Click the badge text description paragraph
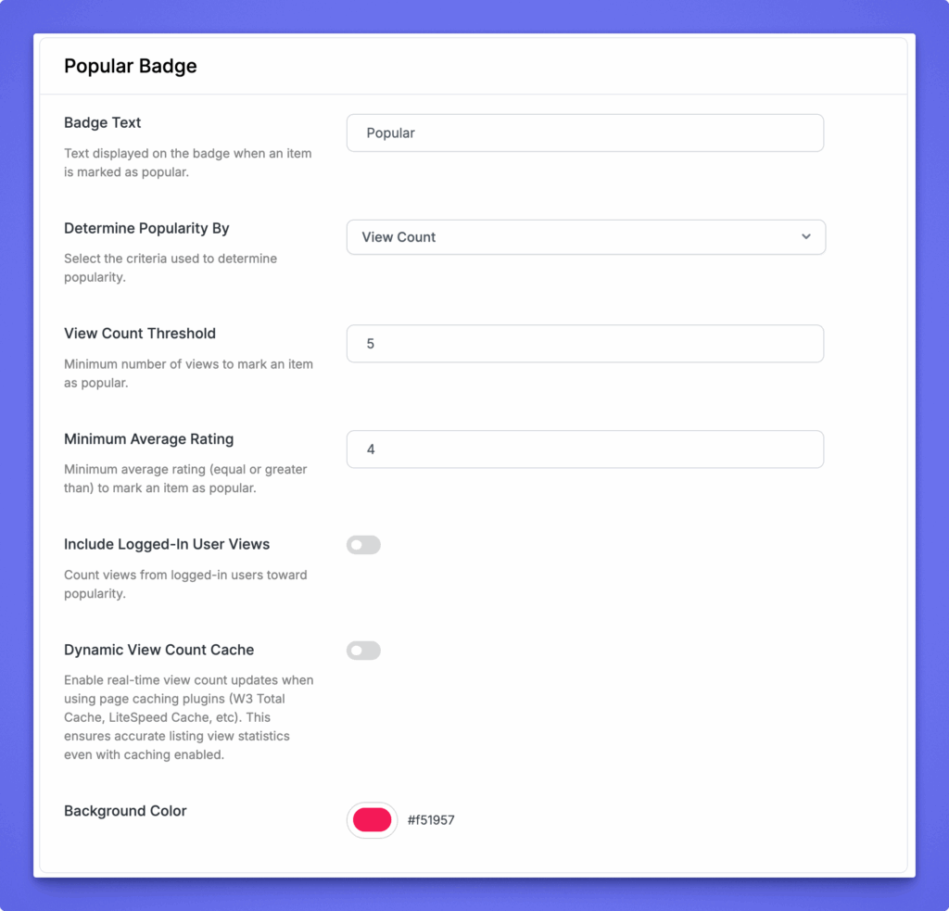The image size is (949, 911). [187, 162]
